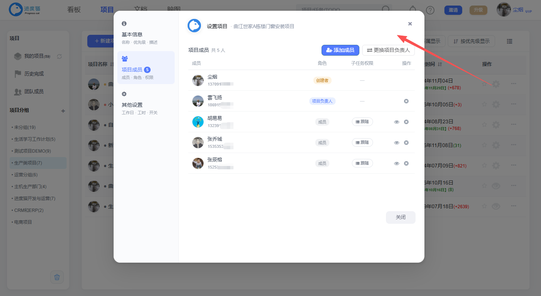Click the 邀请 button in the top bar
541x296 pixels.
tap(453, 10)
